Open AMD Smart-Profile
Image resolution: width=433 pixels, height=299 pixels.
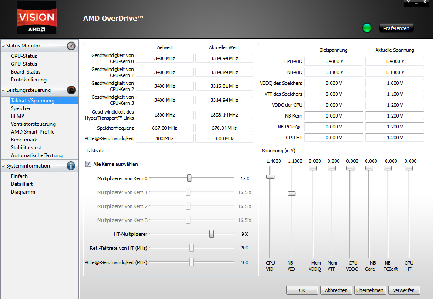pyautogui.click(x=33, y=132)
